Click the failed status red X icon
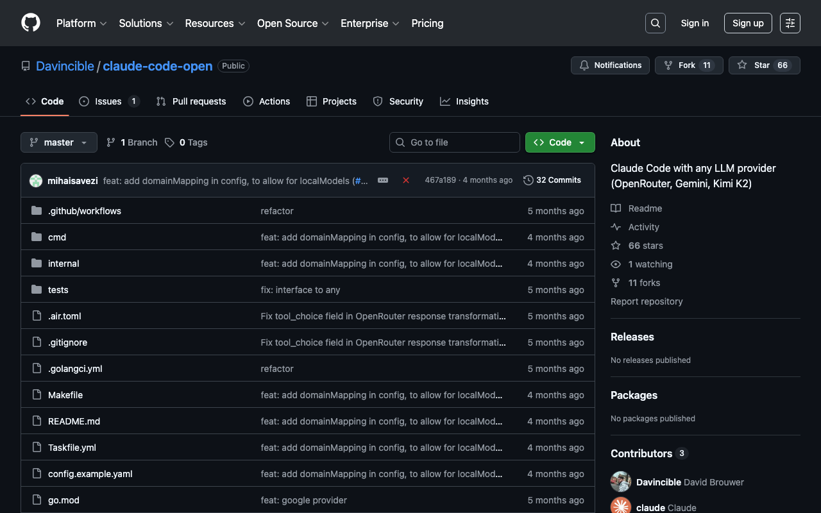 [x=406, y=180]
